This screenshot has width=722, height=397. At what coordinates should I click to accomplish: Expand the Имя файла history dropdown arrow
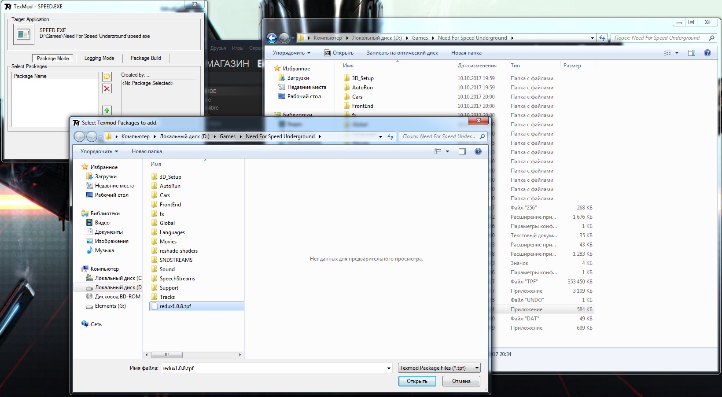pos(388,368)
